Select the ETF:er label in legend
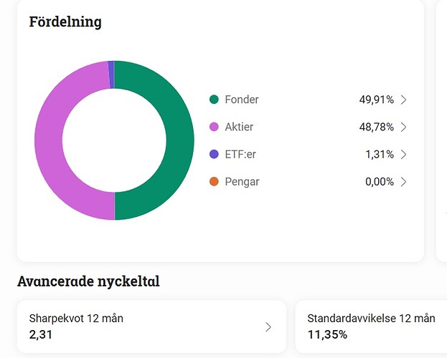 [240, 154]
